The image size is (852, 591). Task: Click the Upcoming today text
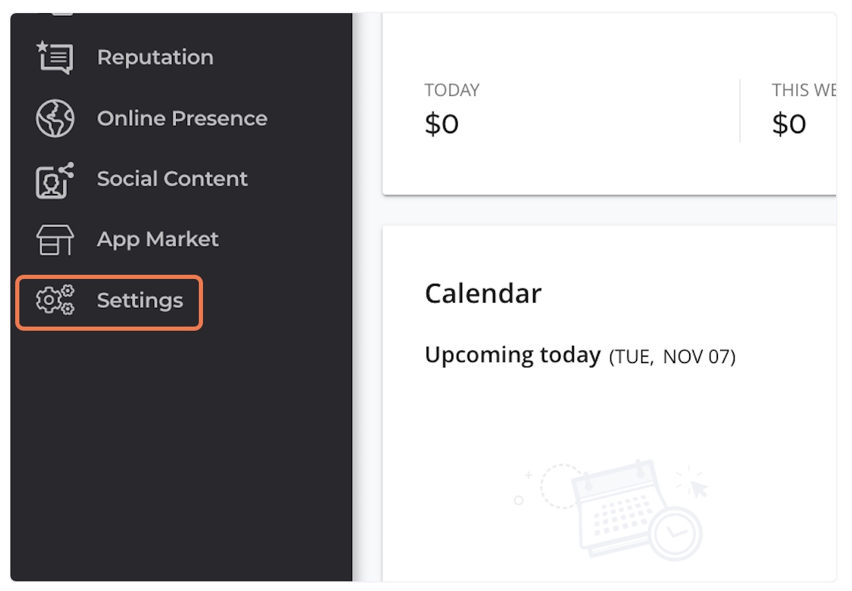(512, 355)
